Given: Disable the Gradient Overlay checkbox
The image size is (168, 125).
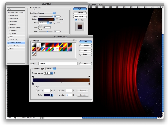Looking at the screenshot, I should [x=9, y=43].
